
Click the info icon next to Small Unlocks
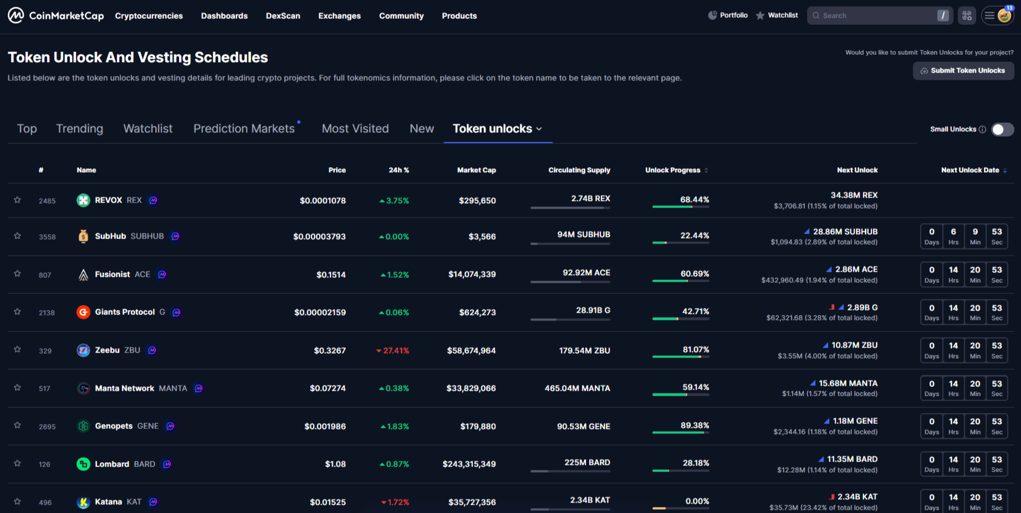(982, 129)
